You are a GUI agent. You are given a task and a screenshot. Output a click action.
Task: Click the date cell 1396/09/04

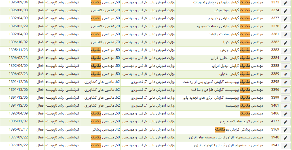pos(18,2)
